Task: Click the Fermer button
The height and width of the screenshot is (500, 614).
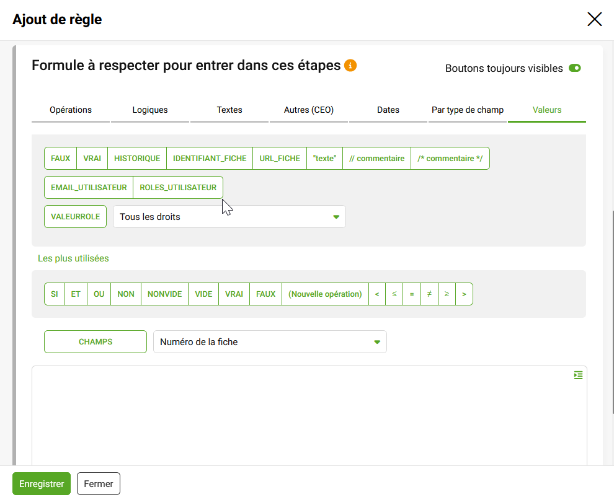Action: point(98,484)
